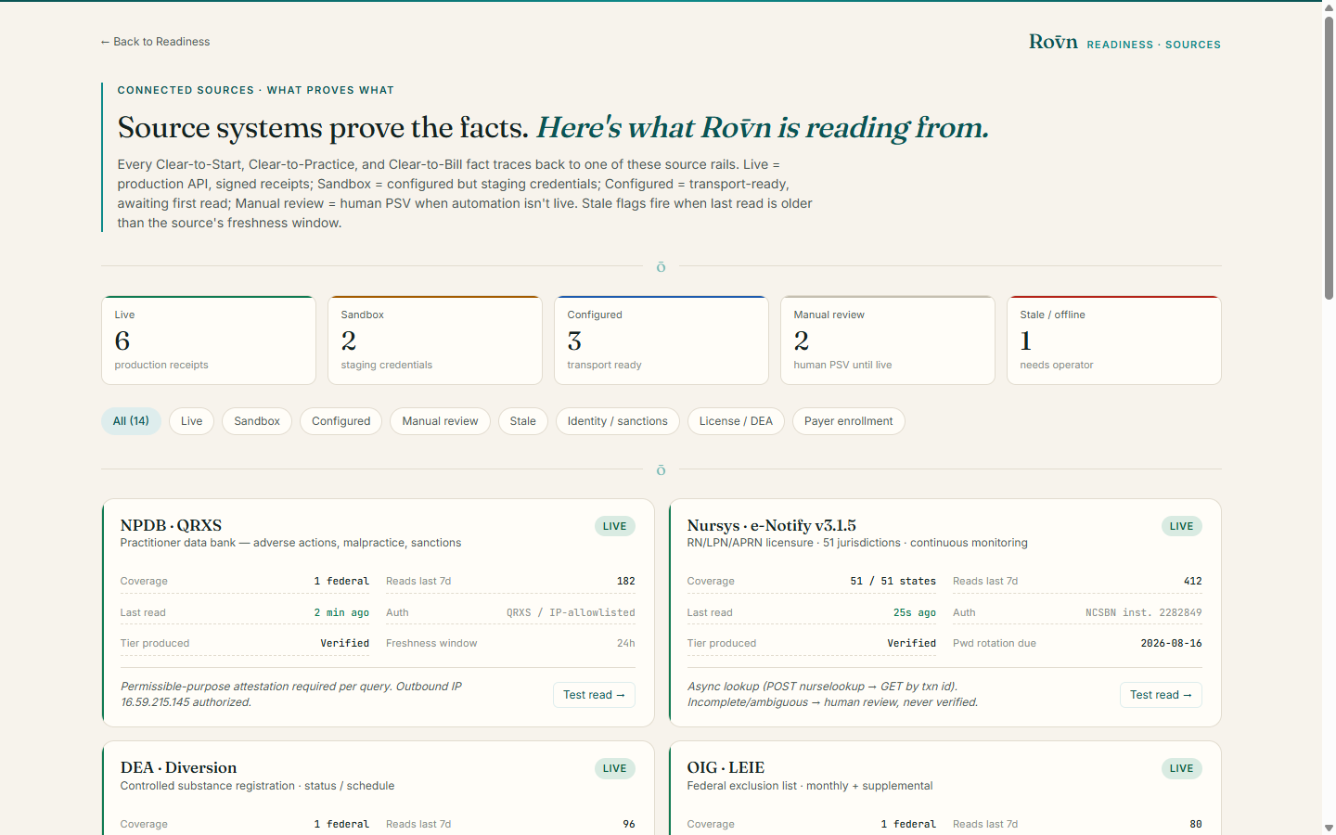Screen dimensions: 1336x835
Task: Open the Live 6 production receipts card
Action: 209,340
